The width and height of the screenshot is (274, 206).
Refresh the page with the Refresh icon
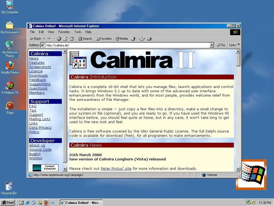[x=65, y=39]
